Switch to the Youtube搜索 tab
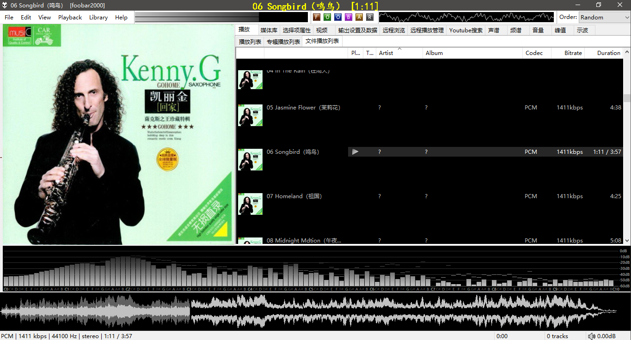The height and width of the screenshot is (340, 631). (x=466, y=30)
